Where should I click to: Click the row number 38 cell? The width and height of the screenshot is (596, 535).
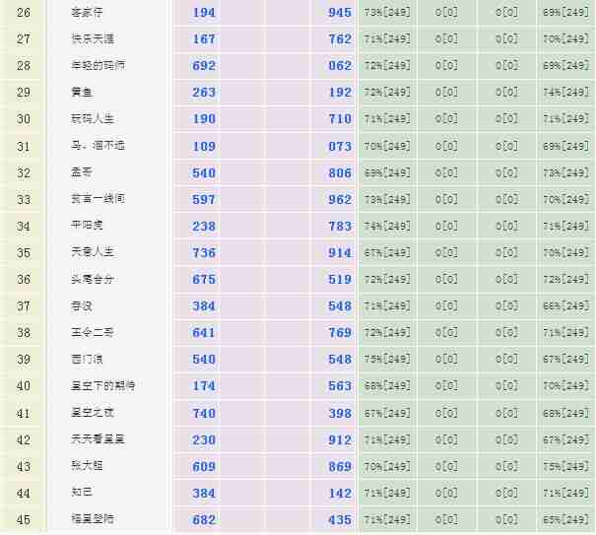coord(24,333)
